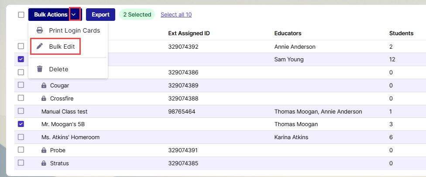Select ID 329074385 in Stratus row
The width and height of the screenshot is (426, 177).
pyautogui.click(x=183, y=163)
